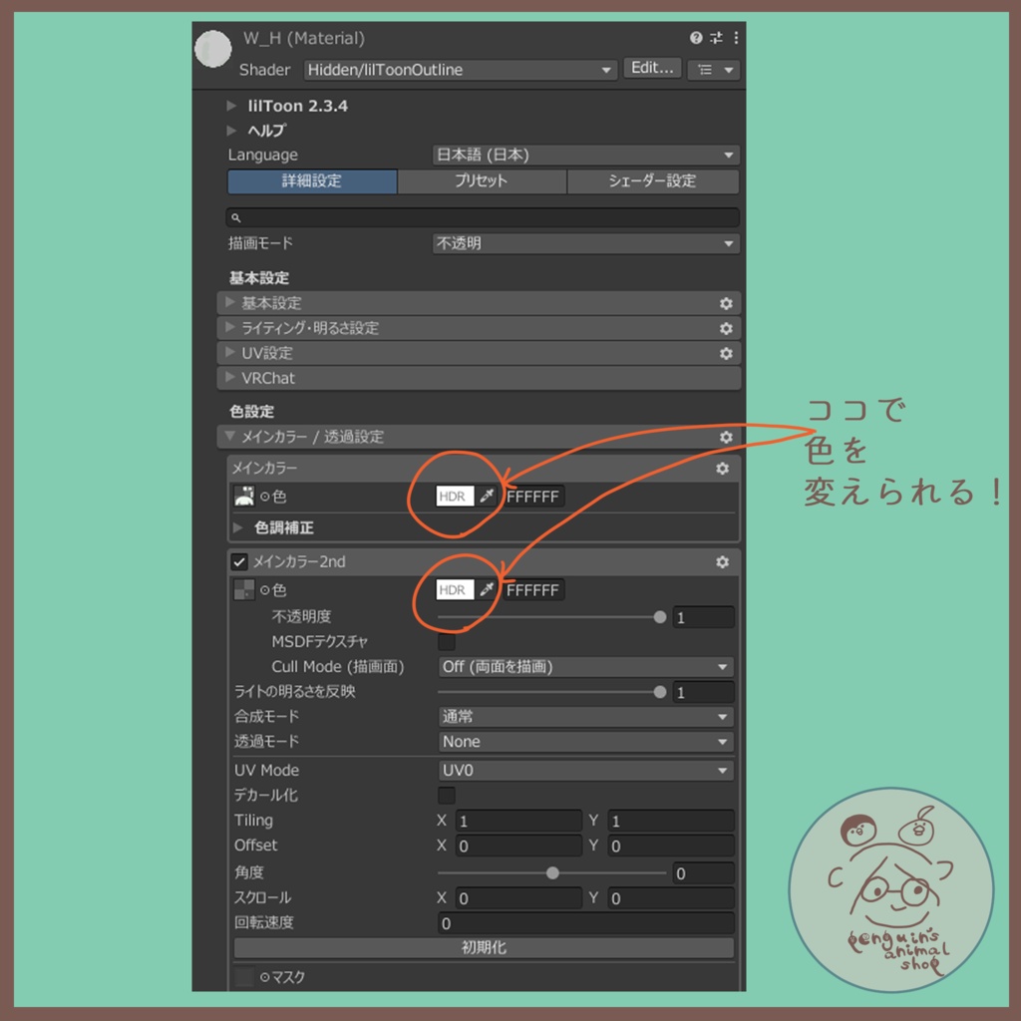Open the material help question-mark icon
Screen dimensions: 1021x1021
696,38
